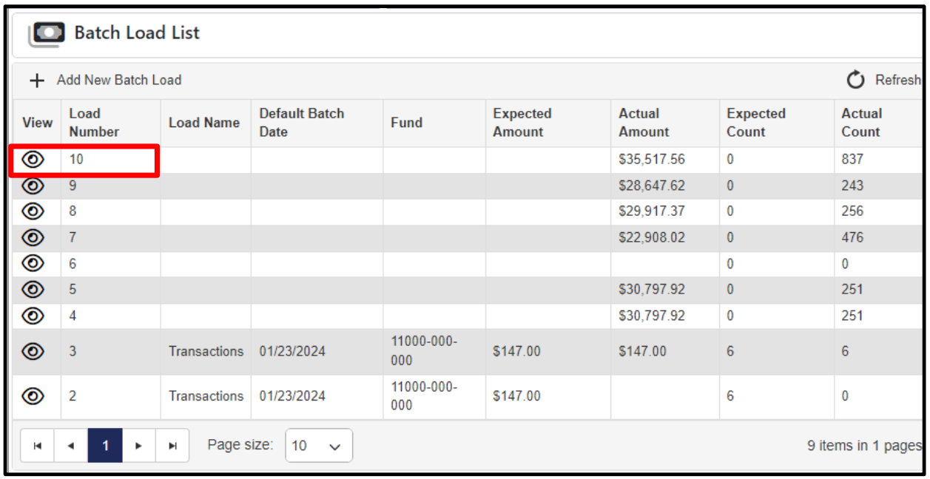
Task: Click the eye icon for Load Number 8
Action: pos(33,211)
